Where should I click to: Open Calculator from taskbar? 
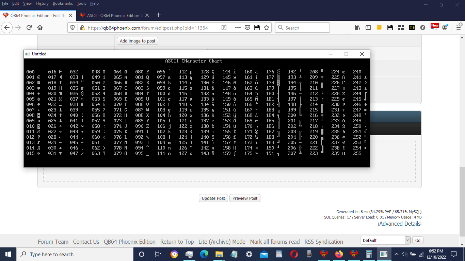(369, 254)
